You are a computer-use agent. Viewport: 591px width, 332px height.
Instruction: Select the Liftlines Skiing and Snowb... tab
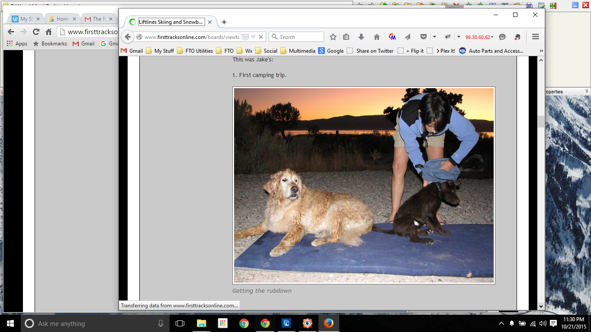(x=171, y=22)
